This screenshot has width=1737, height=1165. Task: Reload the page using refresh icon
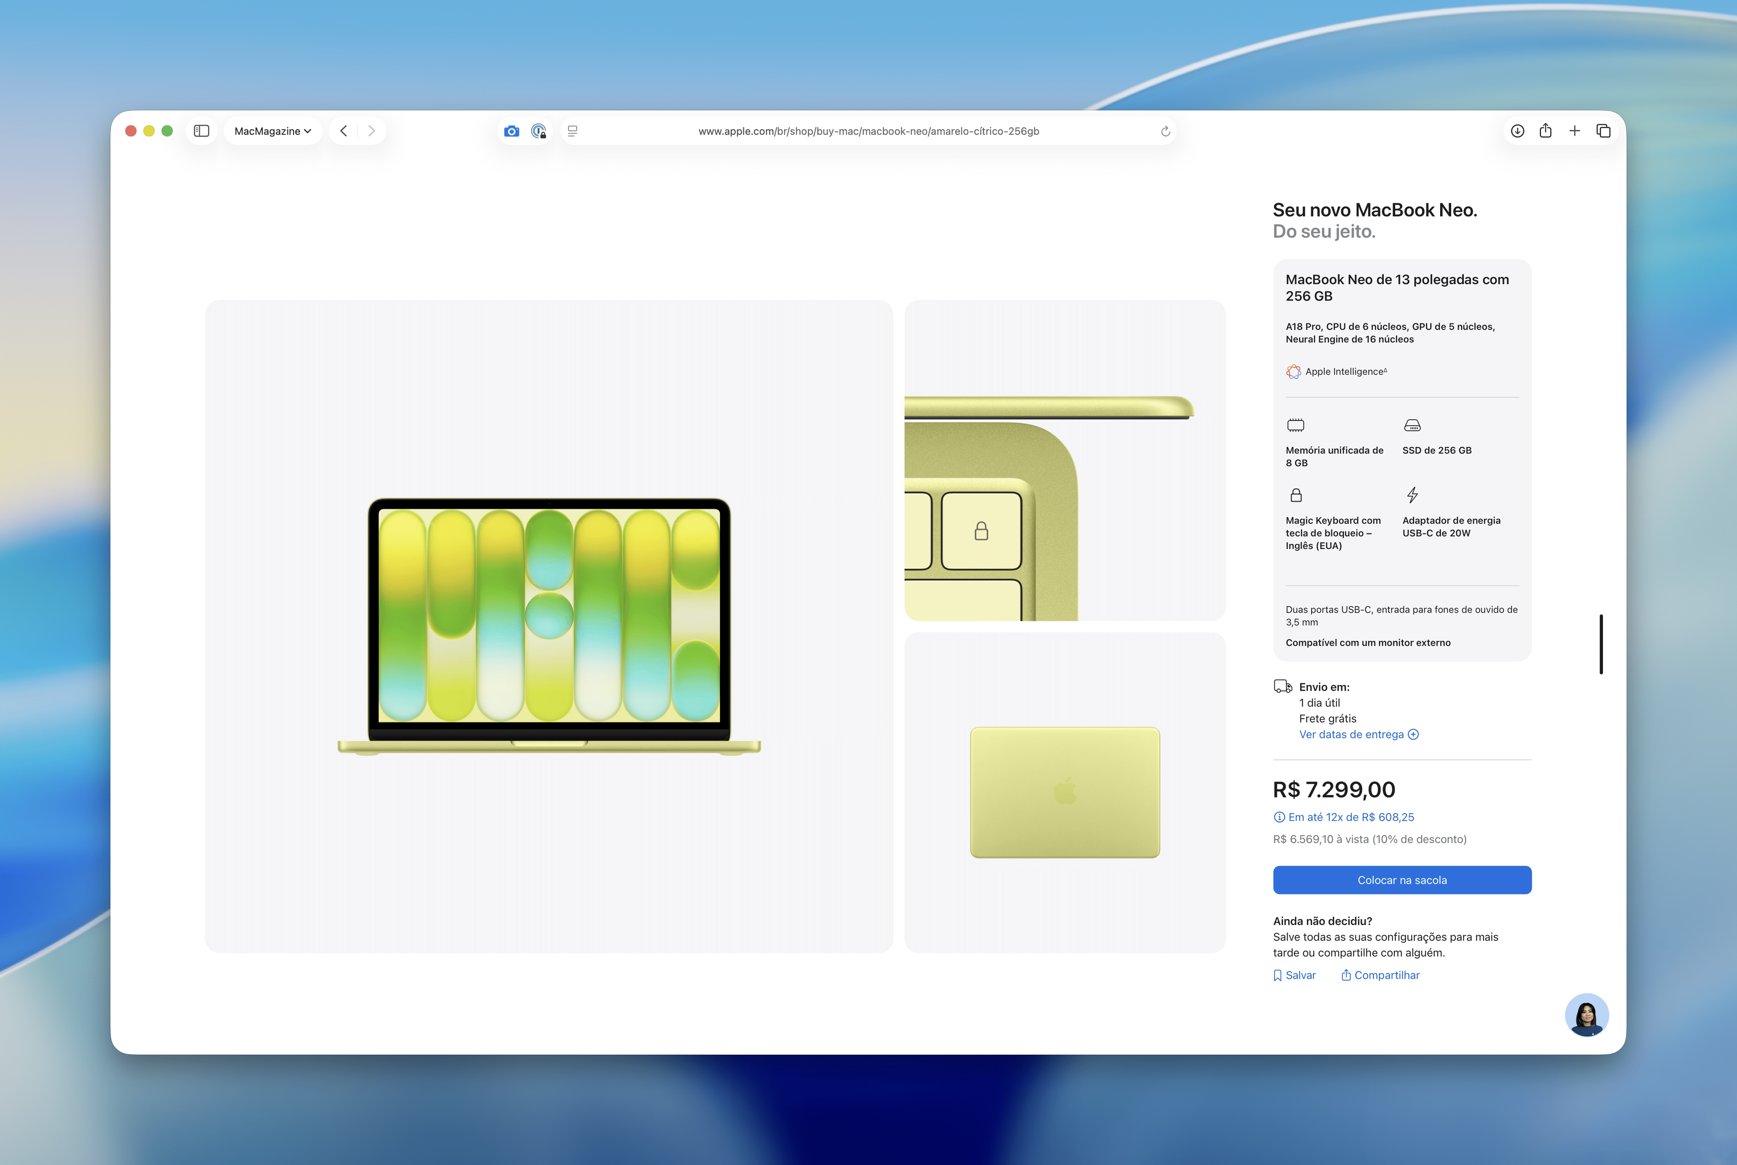(x=1165, y=131)
